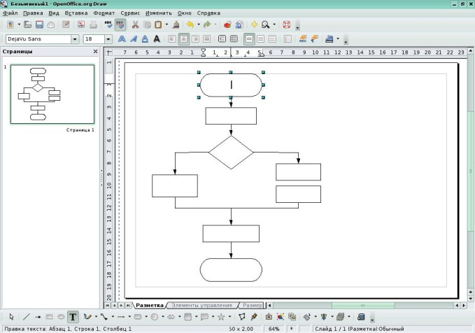Open the Zoom dropdown arrow
This screenshot has width=475, height=333.
click(x=274, y=24)
